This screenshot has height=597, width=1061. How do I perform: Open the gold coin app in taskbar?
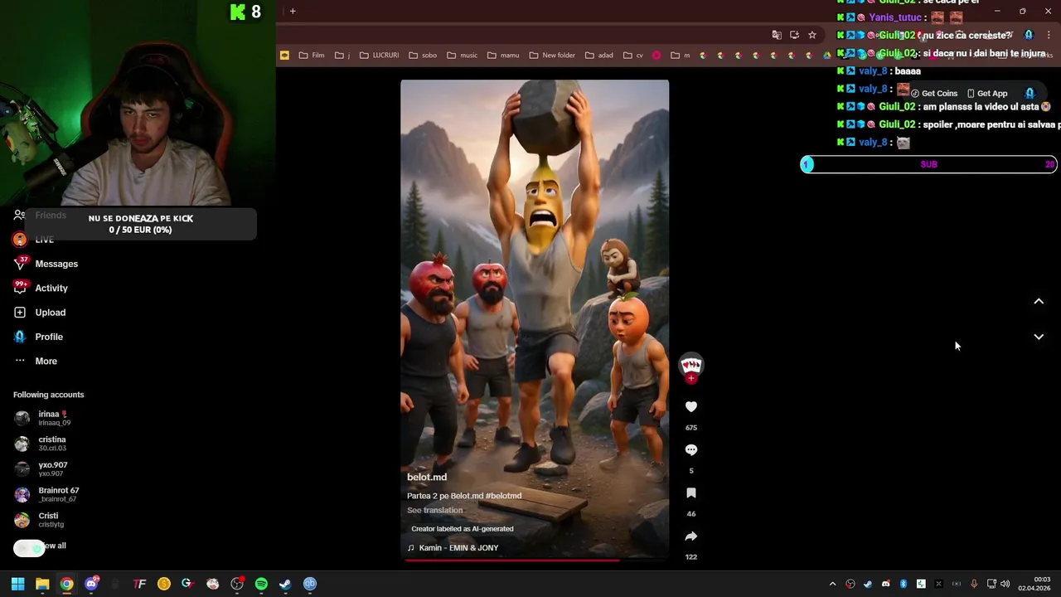[x=164, y=584]
